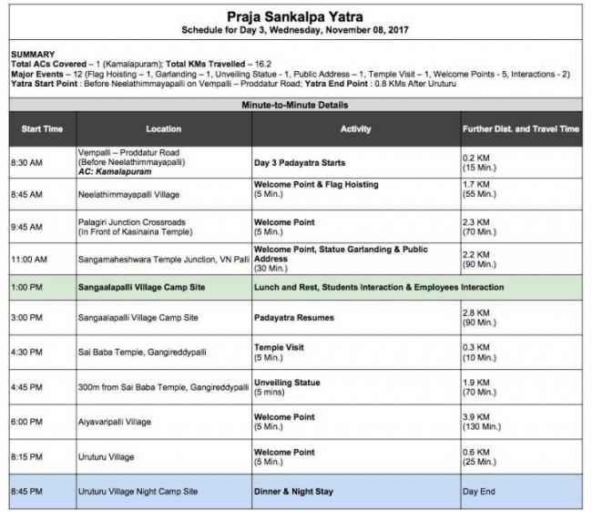The width and height of the screenshot is (592, 512).
Task: Click 'Yatra End Point' text
Action: pos(381,84)
